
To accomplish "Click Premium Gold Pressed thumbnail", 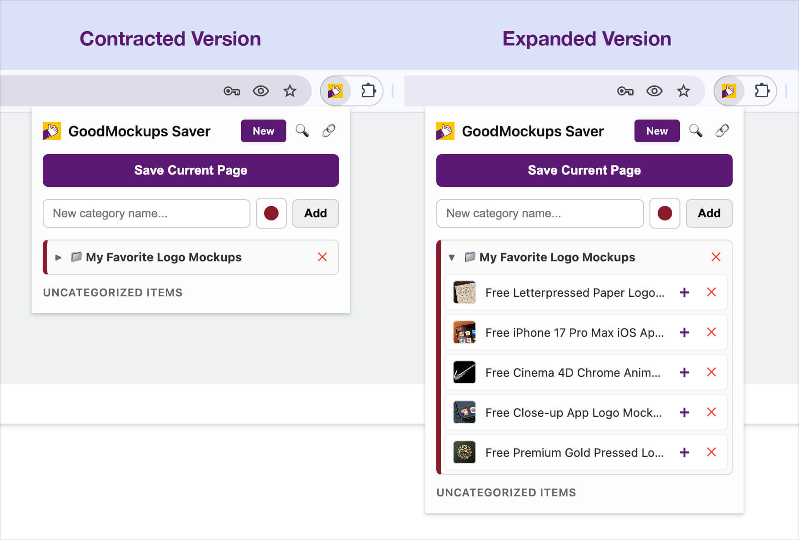I will (464, 452).
